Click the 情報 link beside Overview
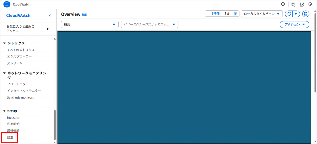The image size is (317, 144). click(85, 15)
